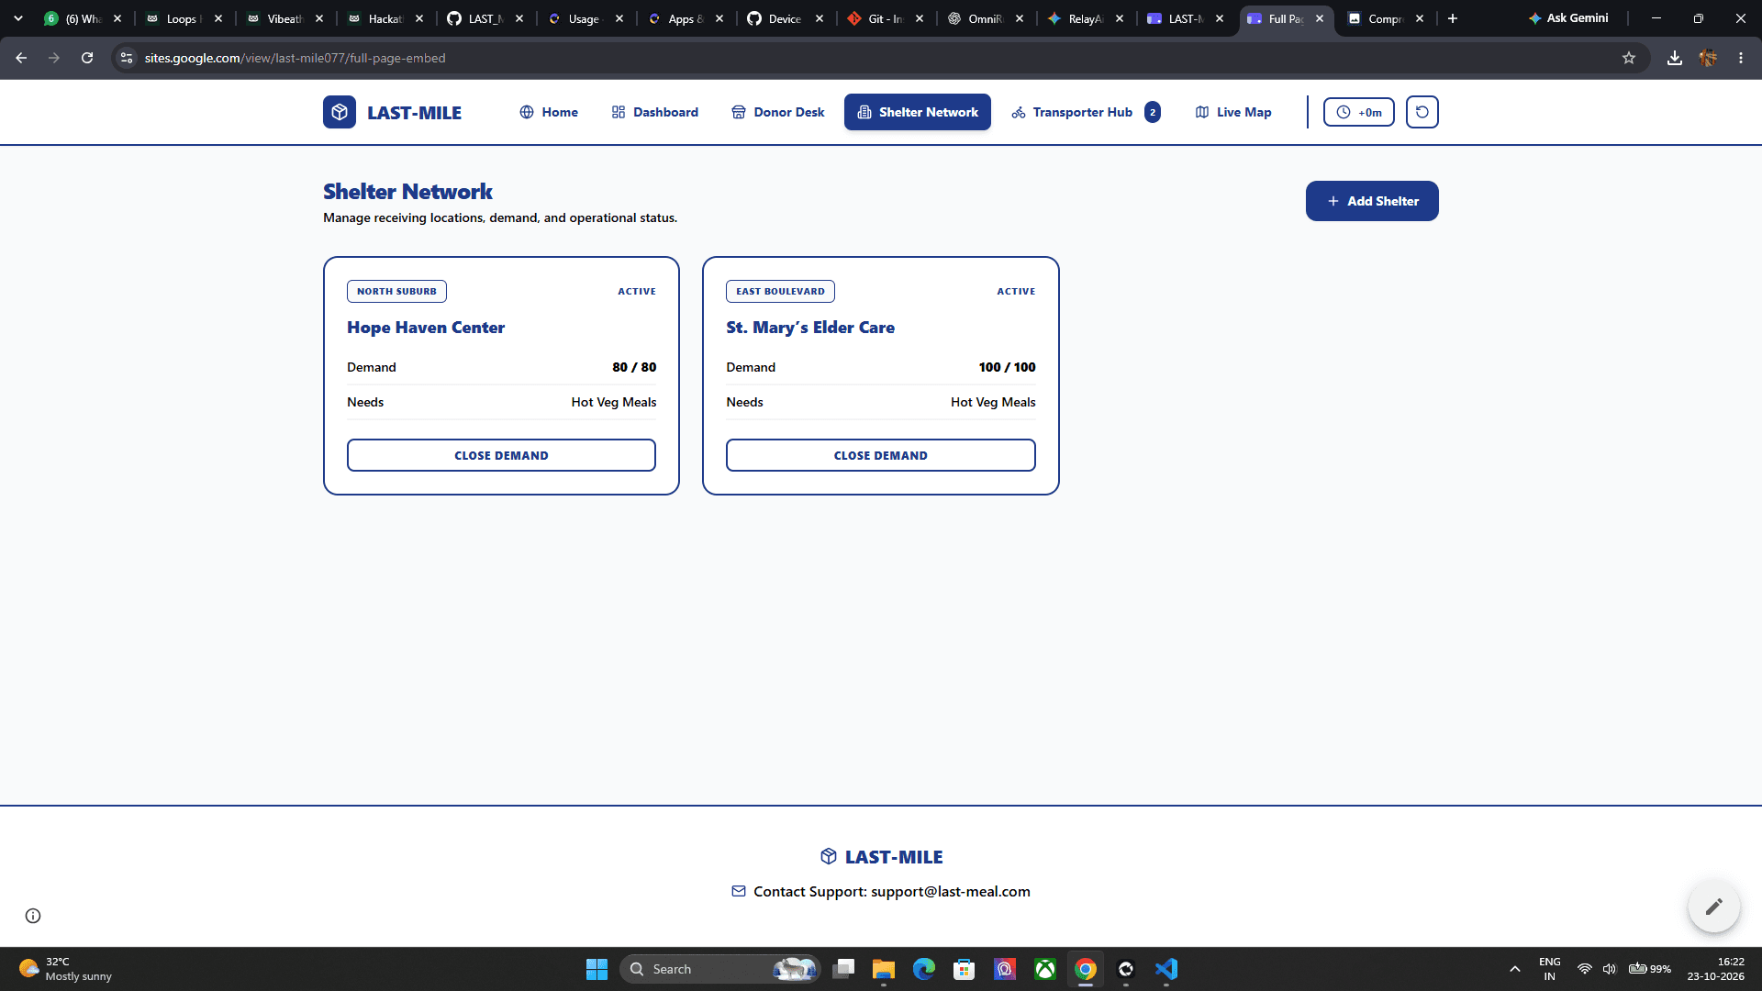1762x991 pixels.
Task: Click the 100 / 100 demand value
Action: (1007, 367)
